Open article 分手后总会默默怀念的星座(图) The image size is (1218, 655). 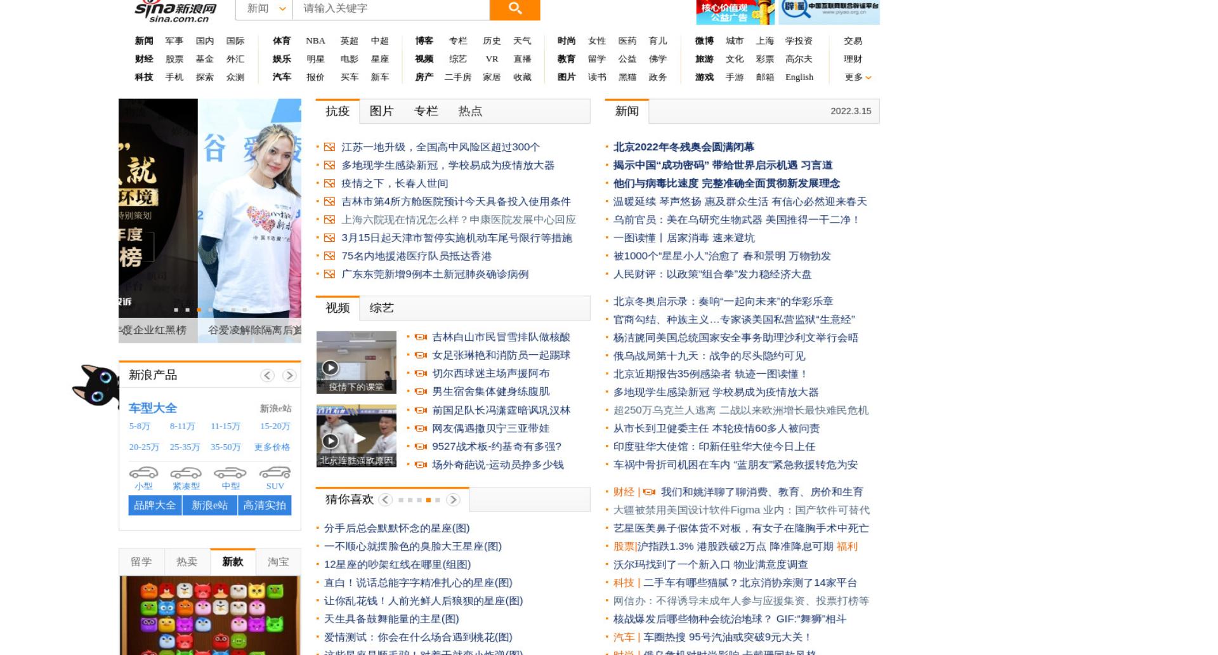[397, 528]
